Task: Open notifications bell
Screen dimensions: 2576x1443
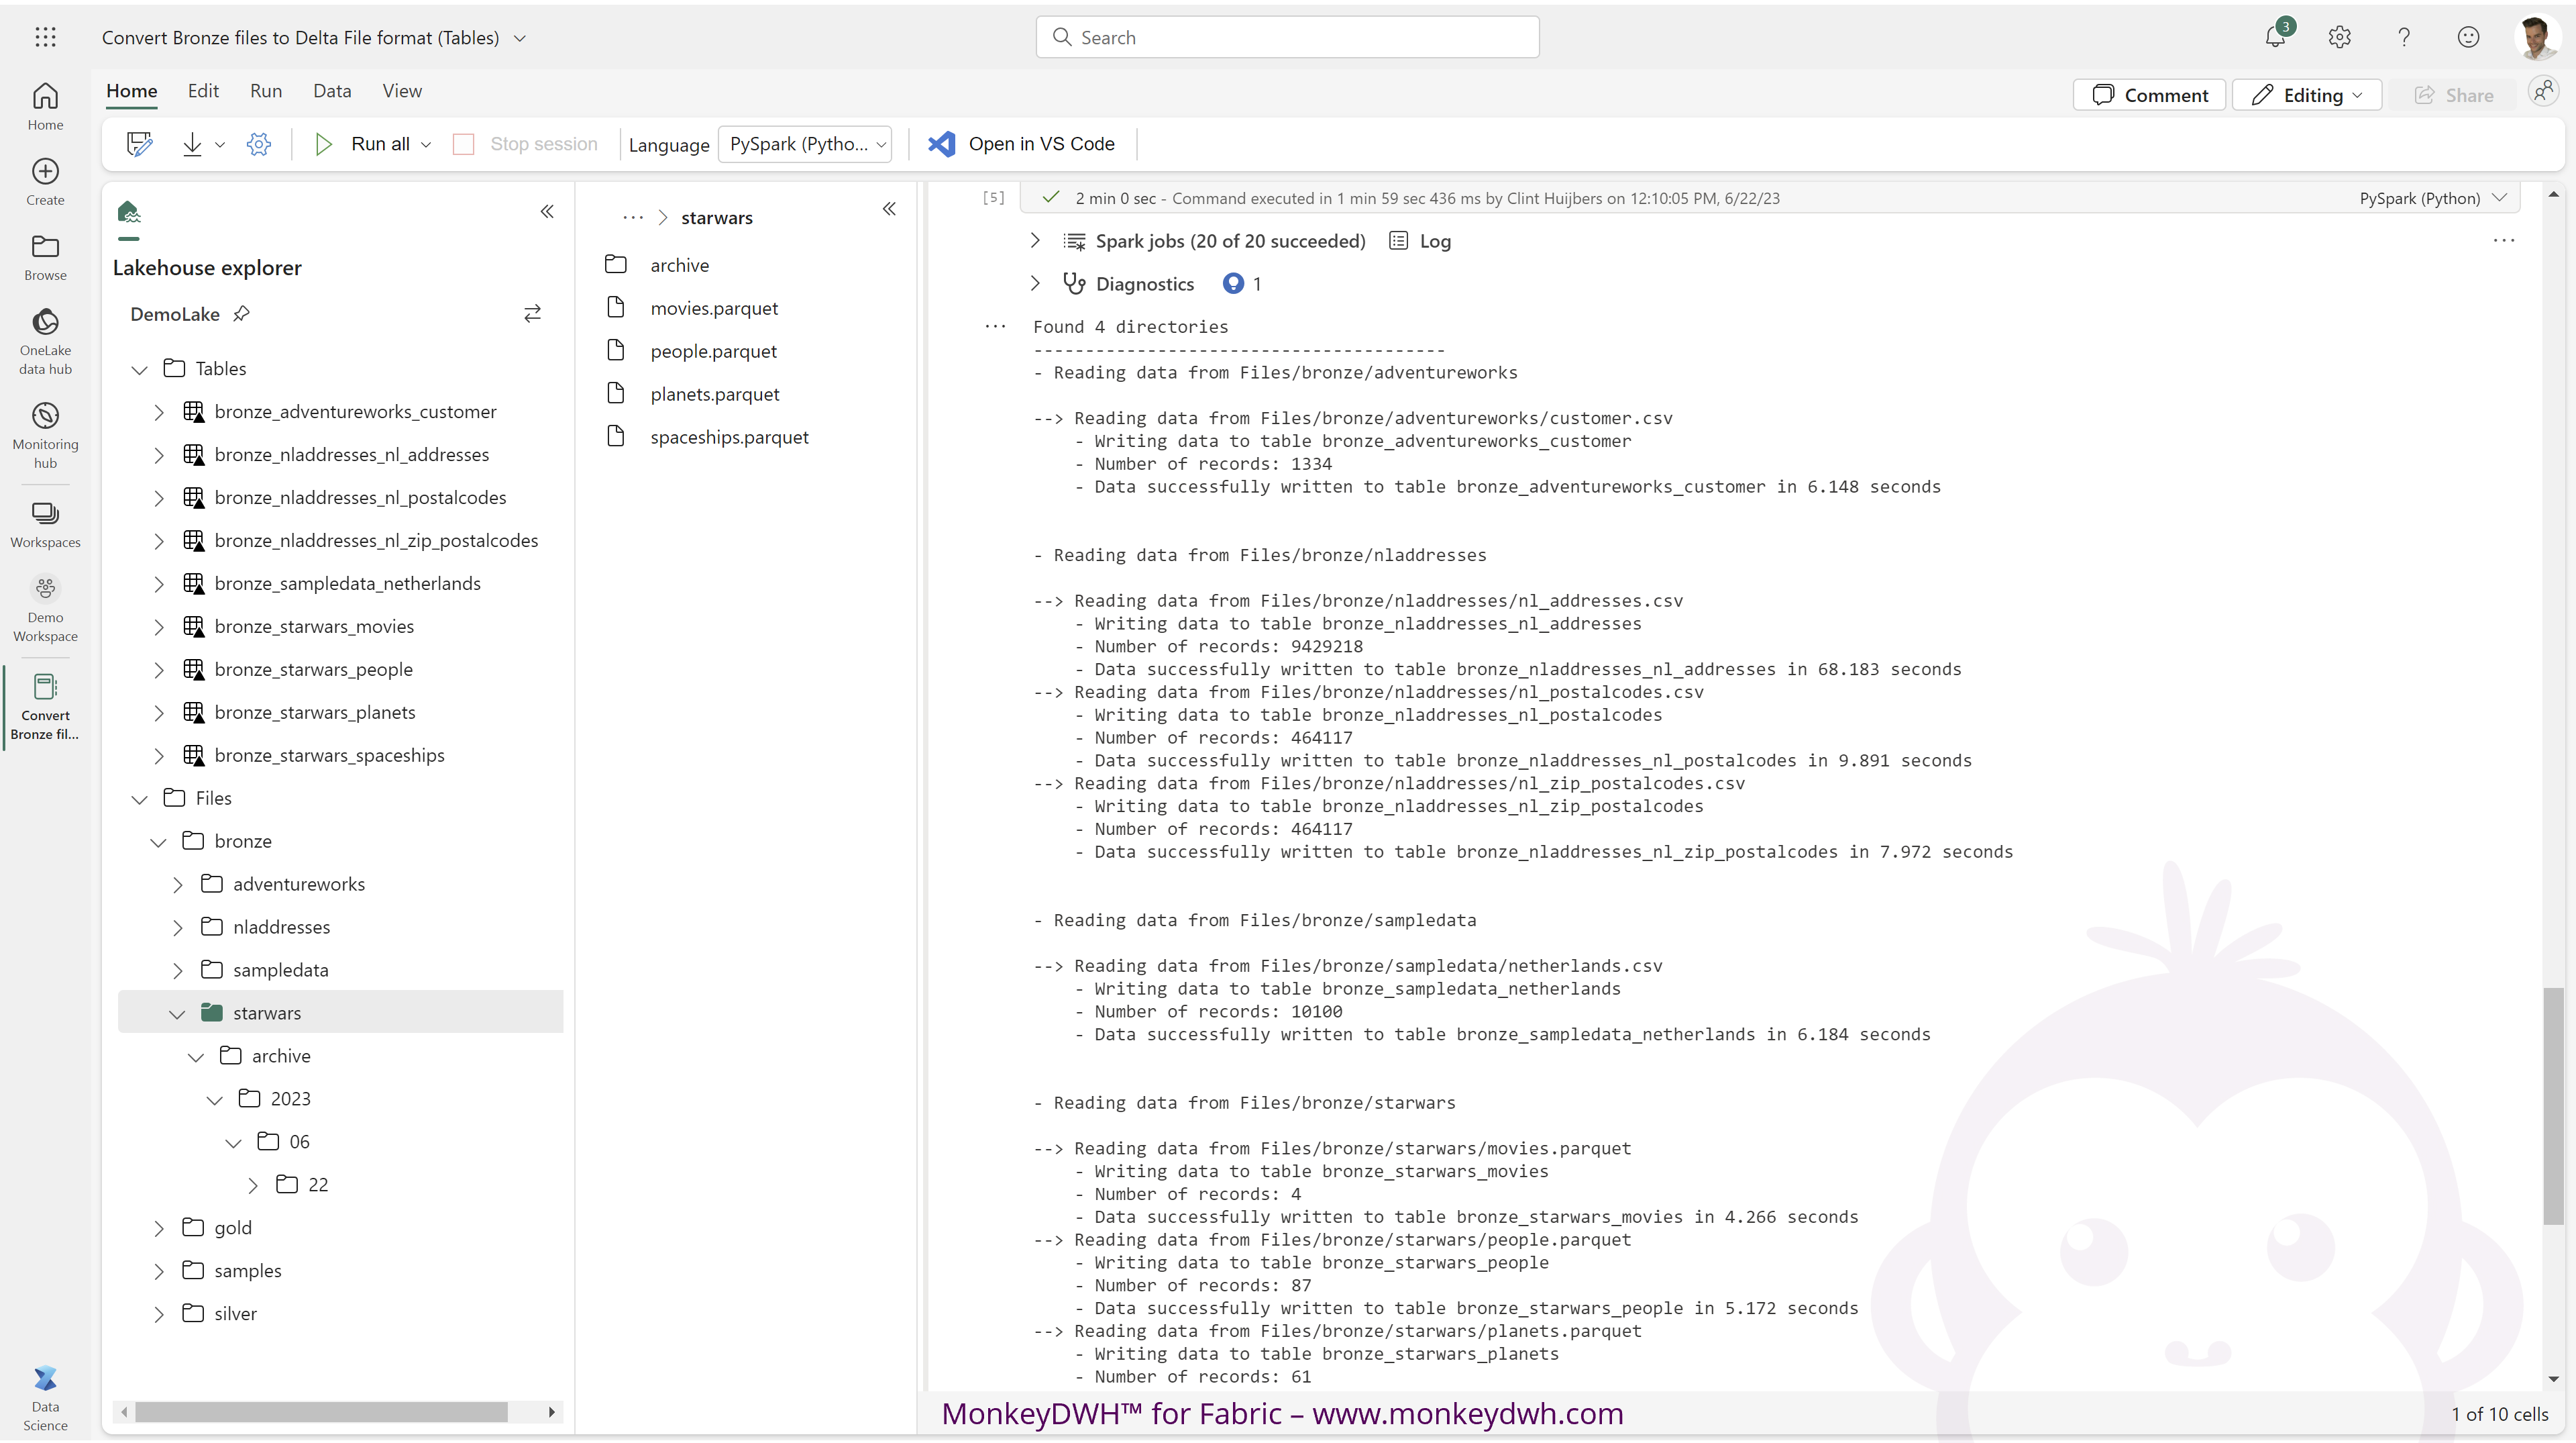Action: point(2275,37)
